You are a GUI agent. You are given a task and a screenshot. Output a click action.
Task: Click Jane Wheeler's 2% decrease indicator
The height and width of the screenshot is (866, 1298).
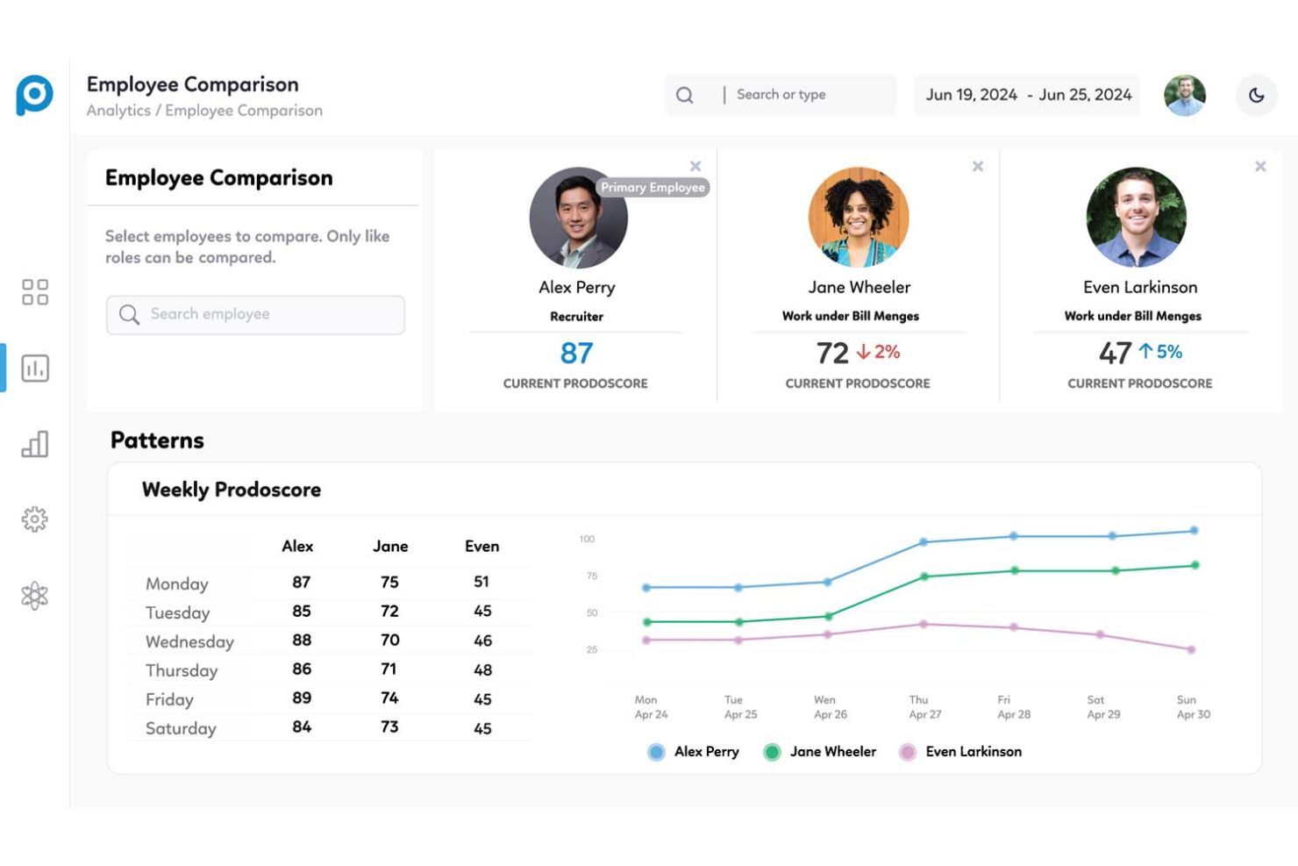pyautogui.click(x=878, y=352)
